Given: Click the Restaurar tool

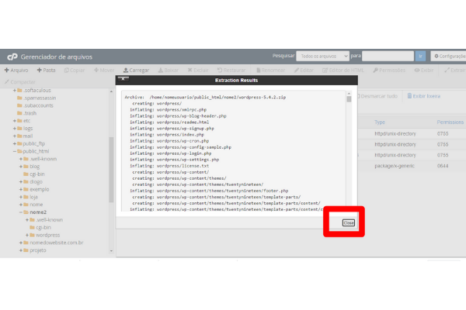Looking at the screenshot, I should [231, 71].
